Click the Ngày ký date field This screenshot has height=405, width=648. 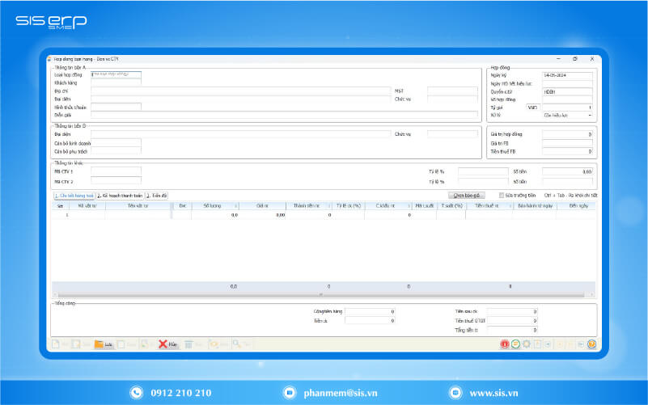click(567, 74)
